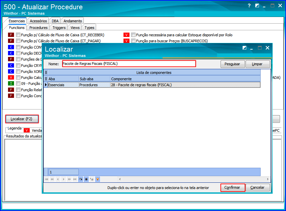
Task: Tick checkbox for Função Calcu row
Action: (x=18, y=78)
